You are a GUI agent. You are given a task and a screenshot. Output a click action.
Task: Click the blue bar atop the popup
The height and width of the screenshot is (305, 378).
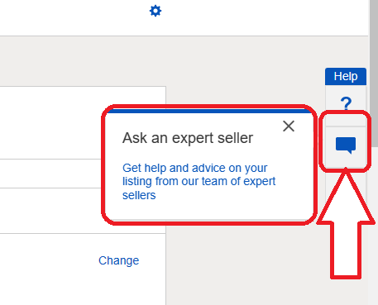coord(209,111)
